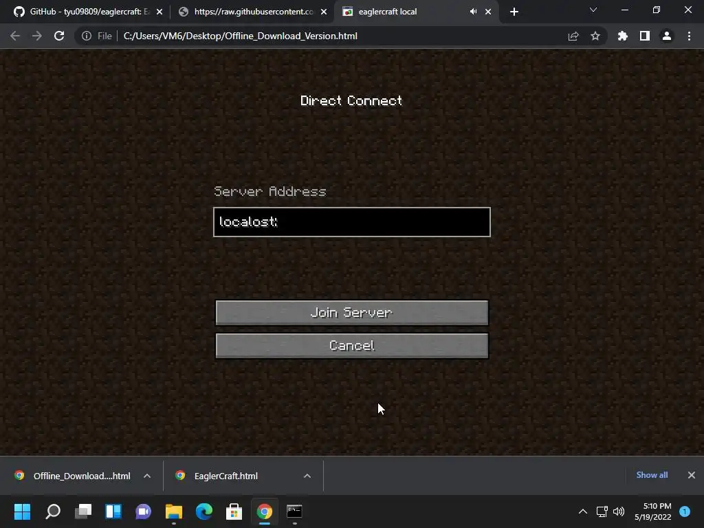This screenshot has width=704, height=528.
Task: Open network status tray icon
Action: click(x=602, y=511)
